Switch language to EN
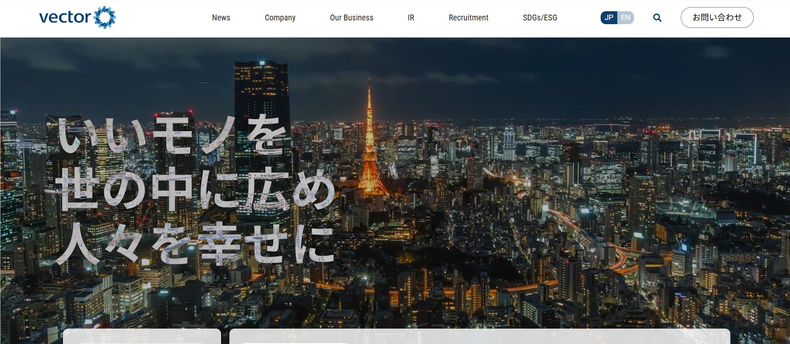The height and width of the screenshot is (344, 790). pos(626,17)
